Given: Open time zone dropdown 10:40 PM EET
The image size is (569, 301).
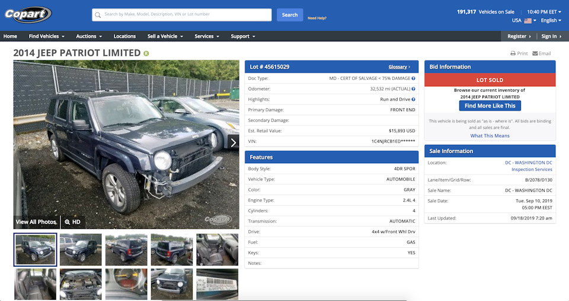Looking at the screenshot, I should pyautogui.click(x=544, y=12).
